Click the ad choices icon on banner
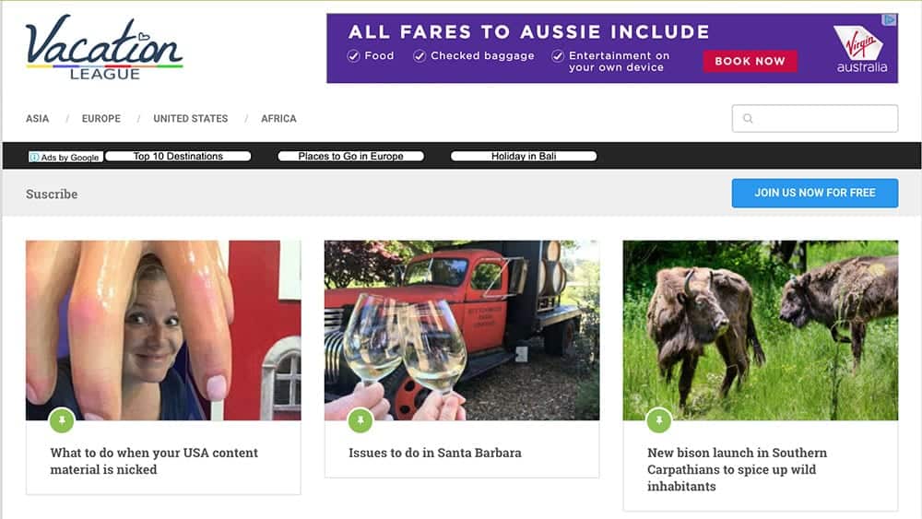922x519 pixels. 891,20
